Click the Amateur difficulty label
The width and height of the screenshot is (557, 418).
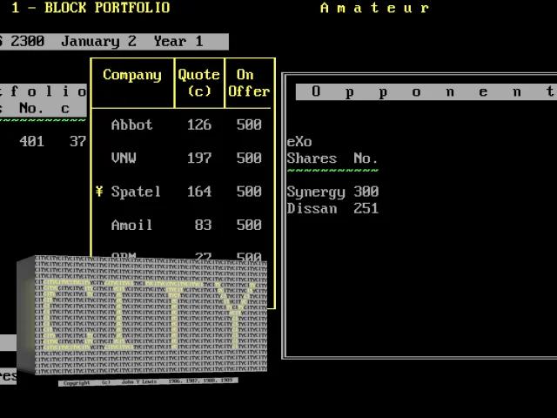pyautogui.click(x=375, y=8)
